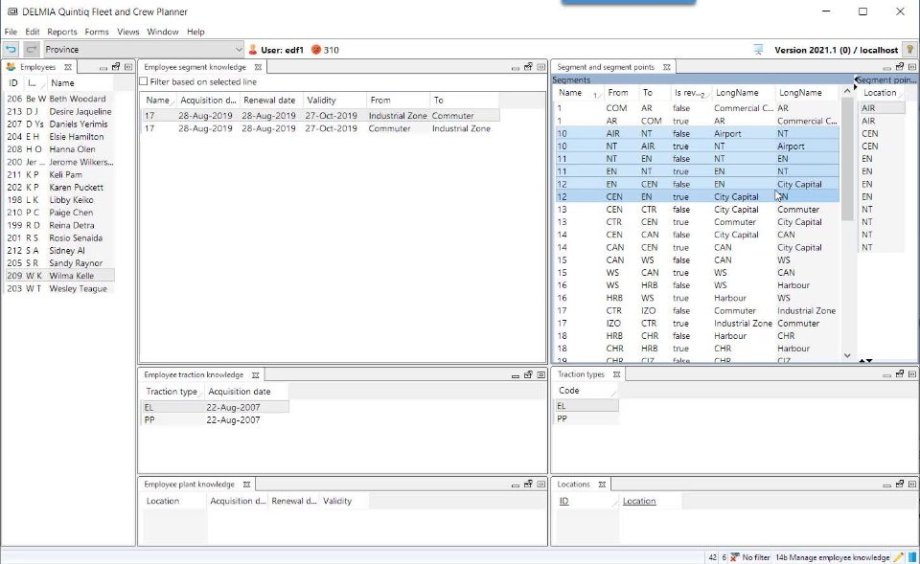
Task: Select PP in Traction types list
Action: pyautogui.click(x=586, y=418)
